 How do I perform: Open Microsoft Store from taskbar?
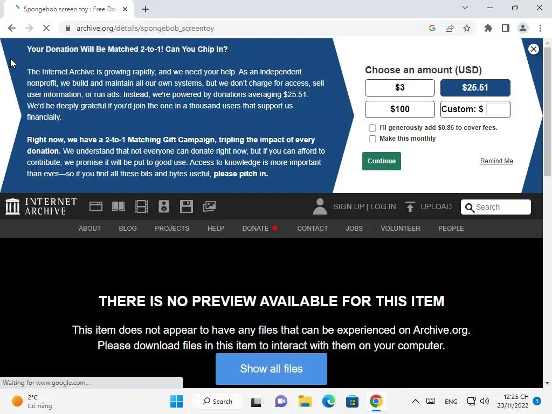tap(352, 401)
